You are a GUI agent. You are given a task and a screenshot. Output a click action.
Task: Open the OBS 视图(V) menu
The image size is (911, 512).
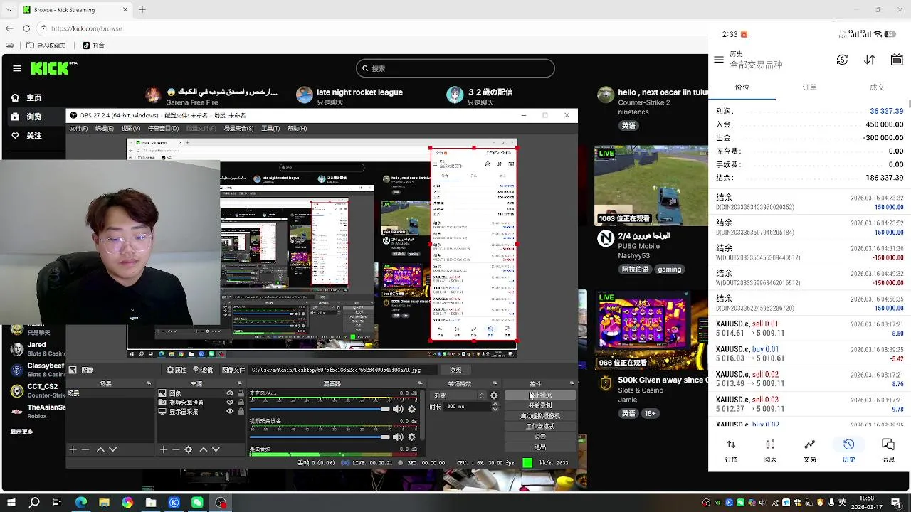pyautogui.click(x=131, y=129)
